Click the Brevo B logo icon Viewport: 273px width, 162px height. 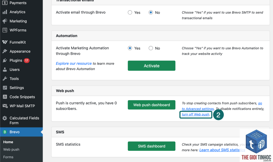pyautogui.click(x=5, y=132)
